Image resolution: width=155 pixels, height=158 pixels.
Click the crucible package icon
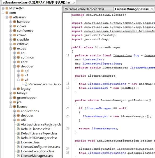click(15, 40)
